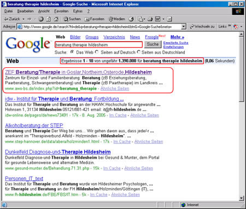Click the Discuss toolbar icon
Image resolution: width=246 pixels, height=209 pixels.
(x=169, y=19)
